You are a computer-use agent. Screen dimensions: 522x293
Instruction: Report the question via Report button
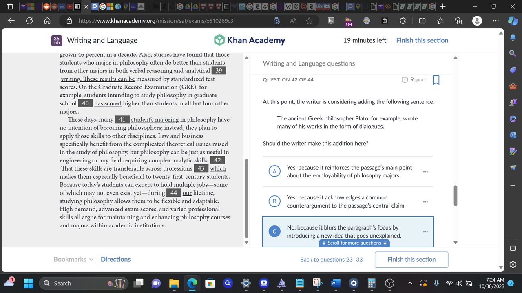click(414, 80)
